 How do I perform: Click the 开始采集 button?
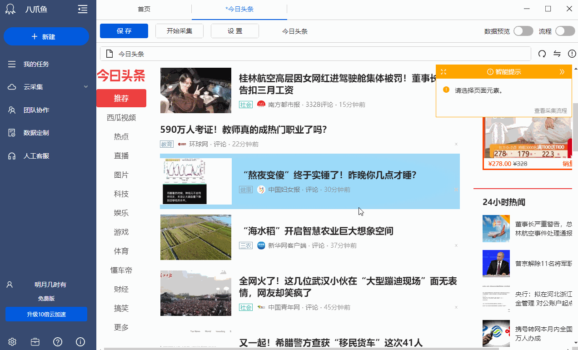[179, 31]
